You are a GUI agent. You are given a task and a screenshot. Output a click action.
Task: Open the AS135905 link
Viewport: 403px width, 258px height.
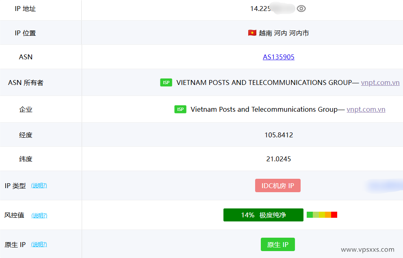[279, 57]
